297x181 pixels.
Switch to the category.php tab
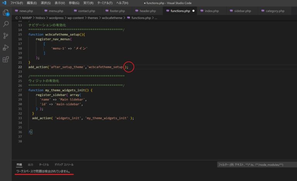(x=275, y=11)
